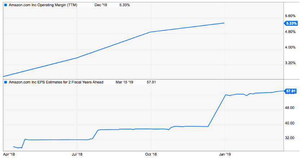Click the operating margin line's final Jan '19 point

[224, 23]
